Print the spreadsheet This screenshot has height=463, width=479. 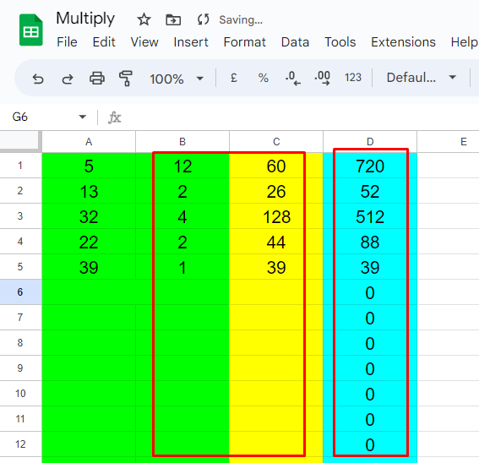tap(97, 79)
